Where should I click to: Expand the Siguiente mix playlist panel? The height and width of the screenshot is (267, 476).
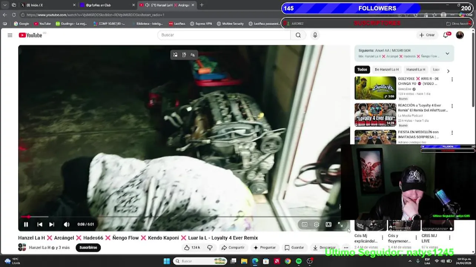(x=447, y=53)
